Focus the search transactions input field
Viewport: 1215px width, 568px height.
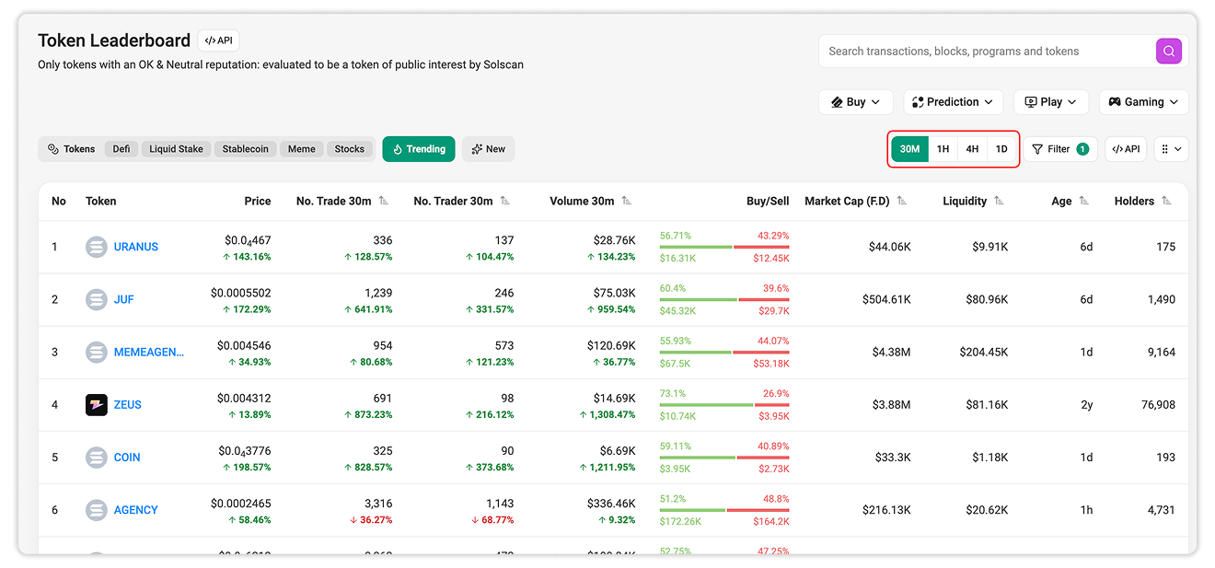[x=987, y=52]
